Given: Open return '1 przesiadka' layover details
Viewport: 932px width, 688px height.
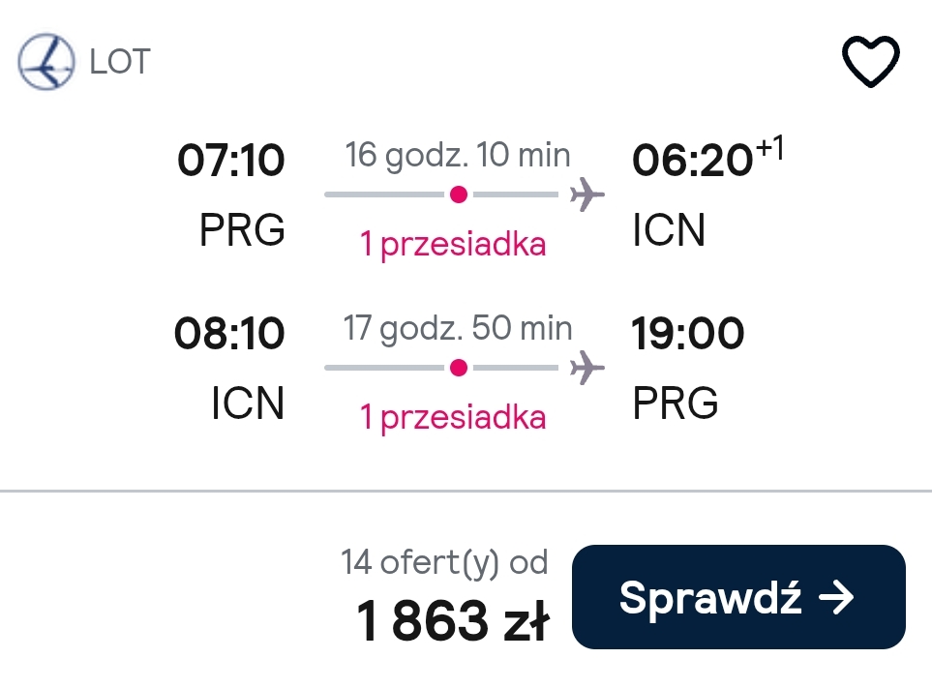Looking at the screenshot, I should tap(453, 418).
